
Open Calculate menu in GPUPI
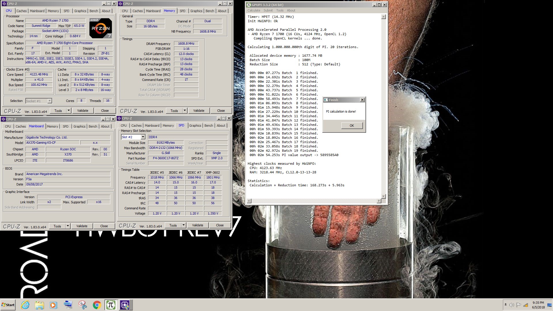(x=254, y=10)
